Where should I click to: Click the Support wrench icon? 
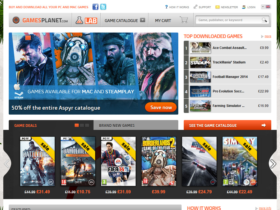(x=195, y=7)
